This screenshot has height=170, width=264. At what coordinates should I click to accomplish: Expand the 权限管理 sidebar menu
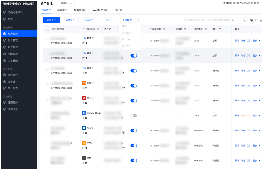pos(32,54)
